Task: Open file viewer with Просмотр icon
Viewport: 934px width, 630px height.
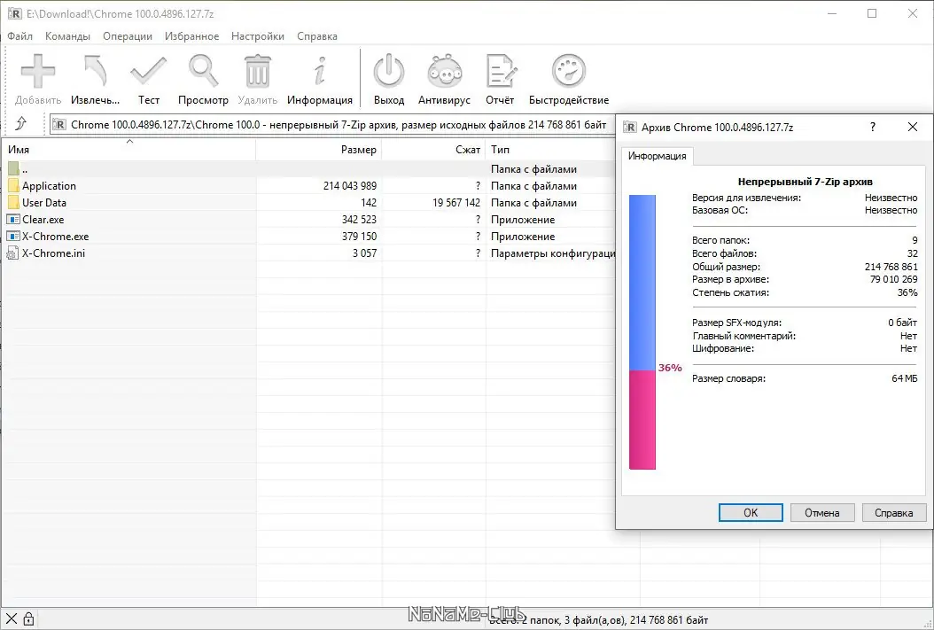Action: click(203, 71)
